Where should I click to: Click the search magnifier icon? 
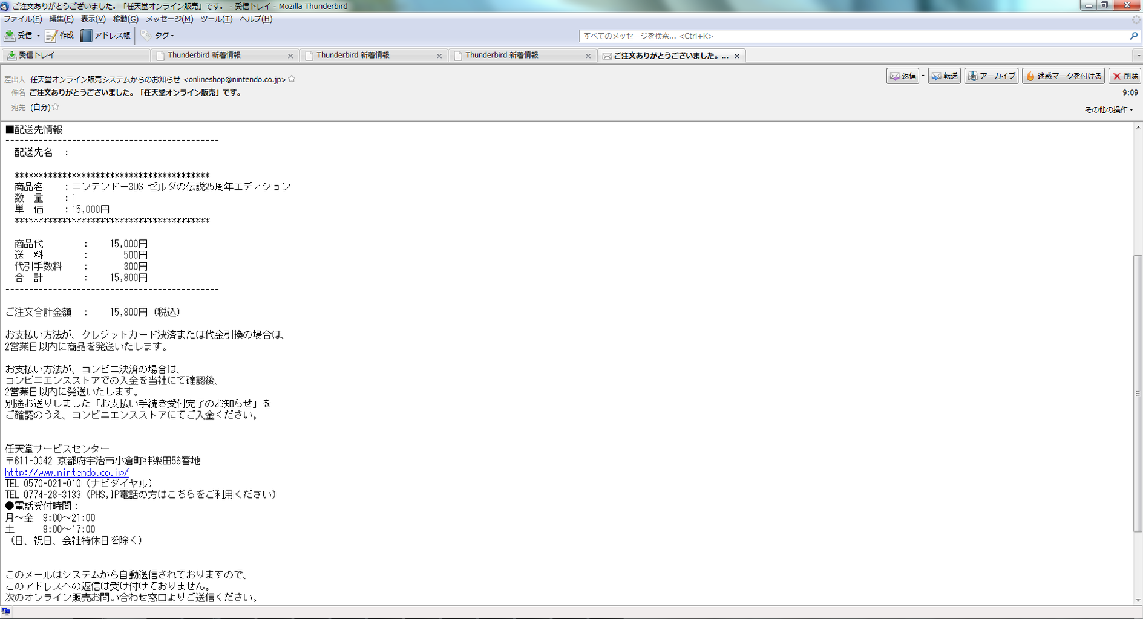[x=1133, y=36]
